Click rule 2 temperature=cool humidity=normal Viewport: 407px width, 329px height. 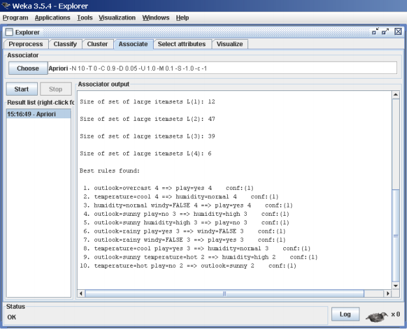tap(181, 196)
